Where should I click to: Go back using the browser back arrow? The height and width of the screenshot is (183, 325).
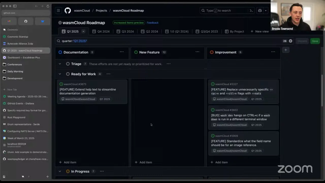(36, 6)
